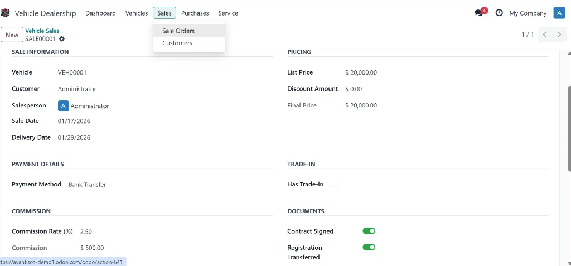Viewport: 571px width, 266px height.
Task: Select Sale Orders from the dropdown
Action: [190, 31]
